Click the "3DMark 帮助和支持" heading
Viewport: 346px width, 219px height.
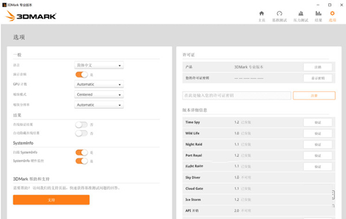pyautogui.click(x=31, y=179)
